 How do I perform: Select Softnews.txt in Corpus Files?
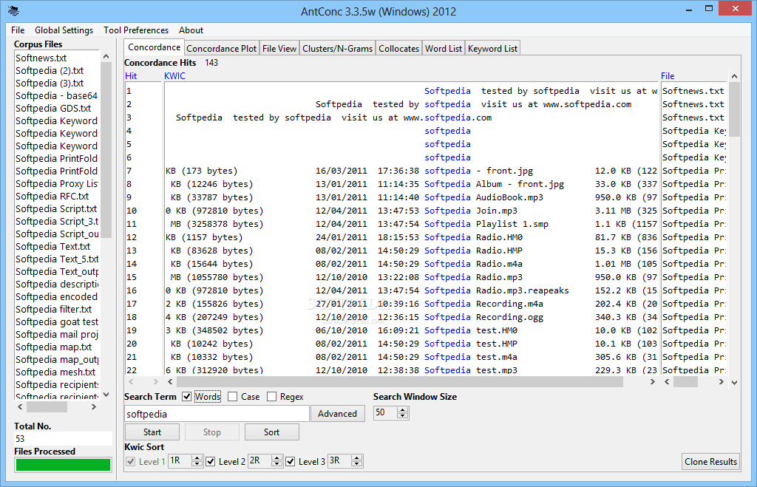[41, 58]
